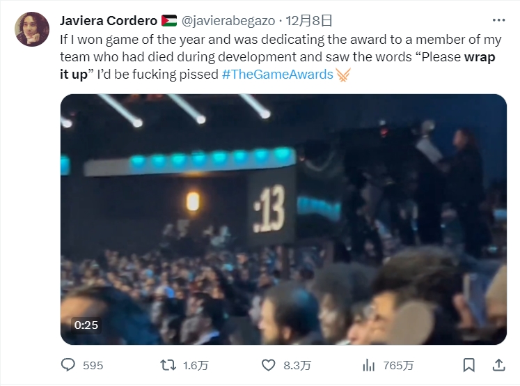
Task: Click the reply speech bubble icon
Action: point(68,365)
